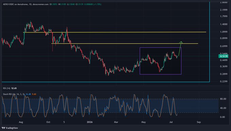Click the Sep label on time axis
Viewport: 231px width, 131px height.
199,122
